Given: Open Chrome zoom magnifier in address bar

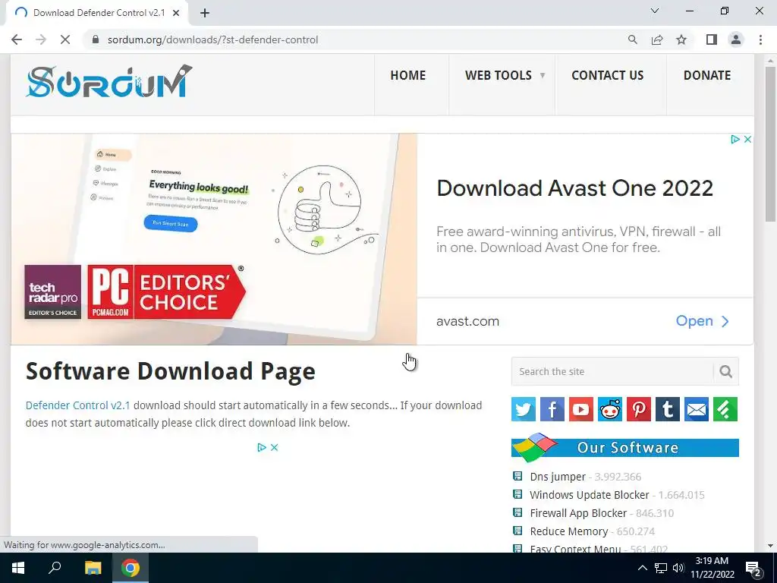Looking at the screenshot, I should (632, 39).
